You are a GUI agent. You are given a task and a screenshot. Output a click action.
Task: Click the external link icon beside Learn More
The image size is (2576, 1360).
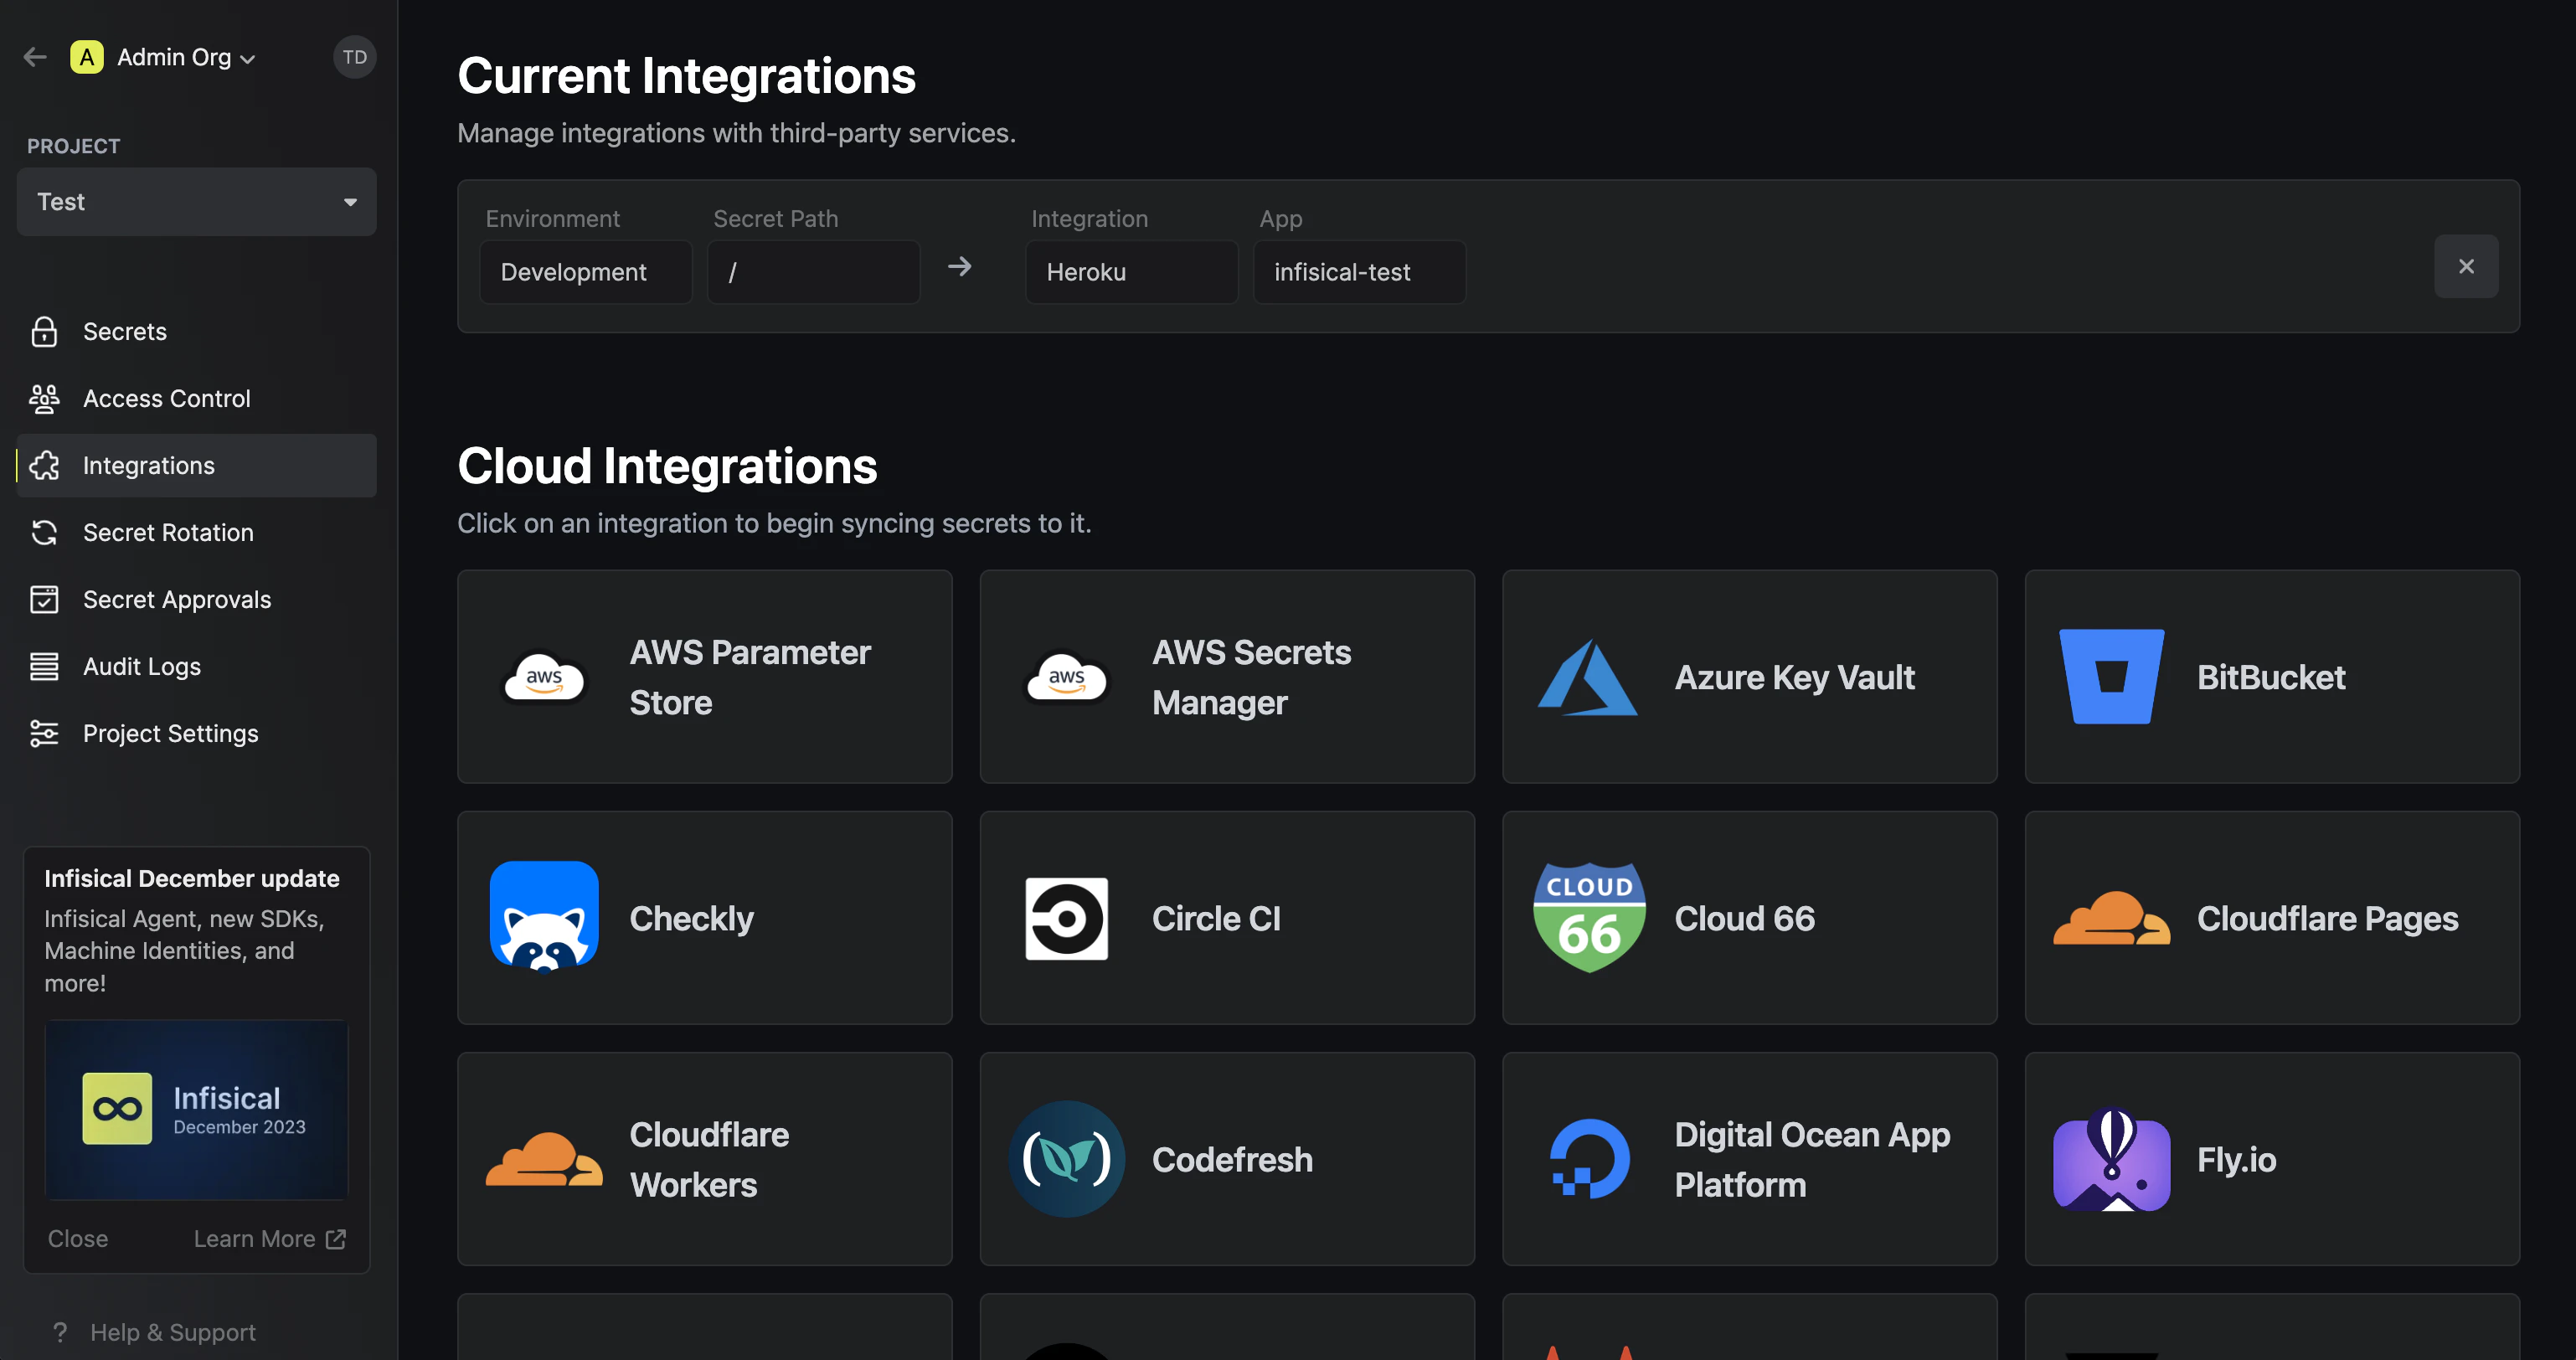point(336,1239)
